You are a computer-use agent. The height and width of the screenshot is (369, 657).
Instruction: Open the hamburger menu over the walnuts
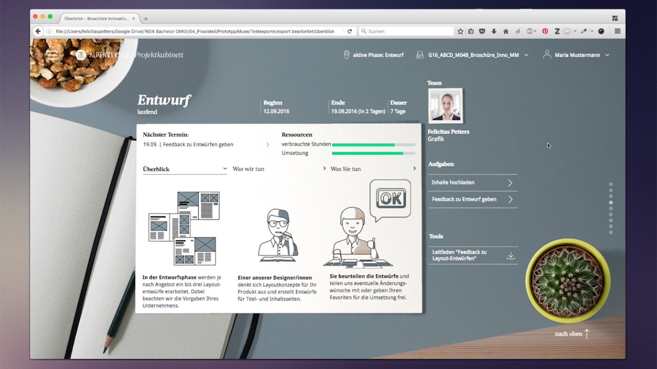(x=52, y=55)
